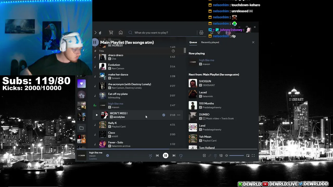333x187 pixels.
Task: Open connect to a device icon
Action: click(221, 156)
